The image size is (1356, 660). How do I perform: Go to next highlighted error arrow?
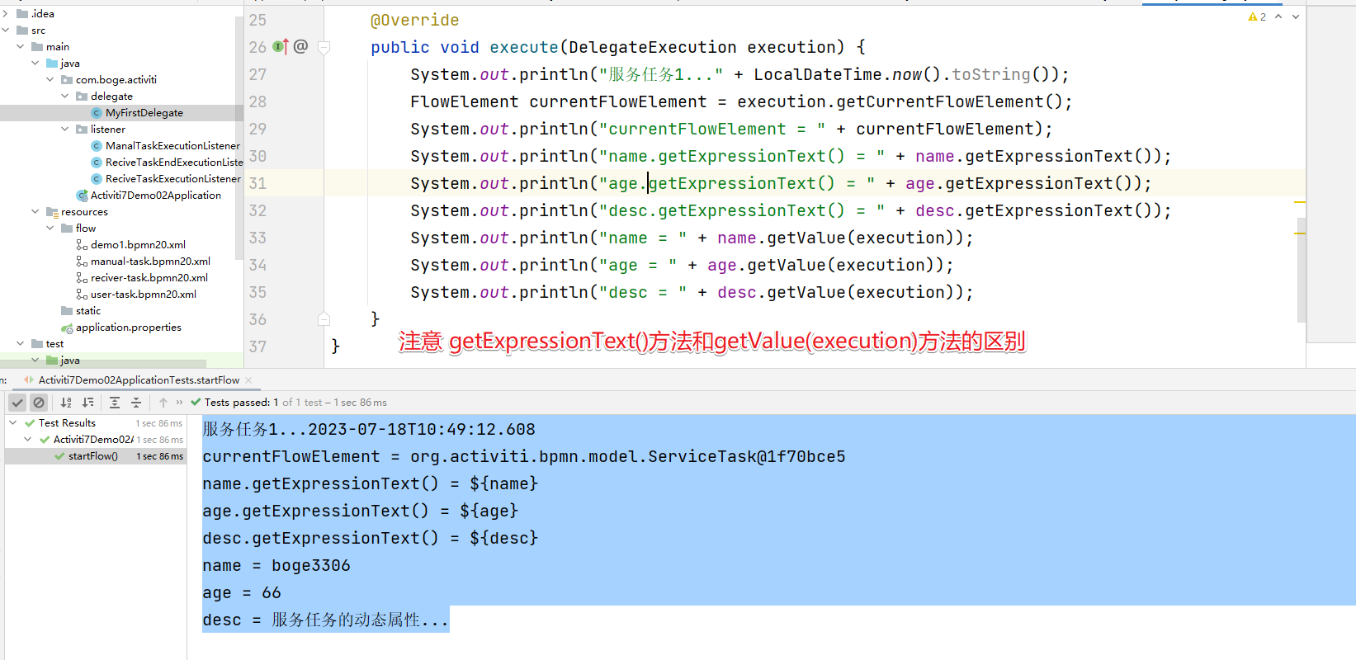pos(1296,16)
